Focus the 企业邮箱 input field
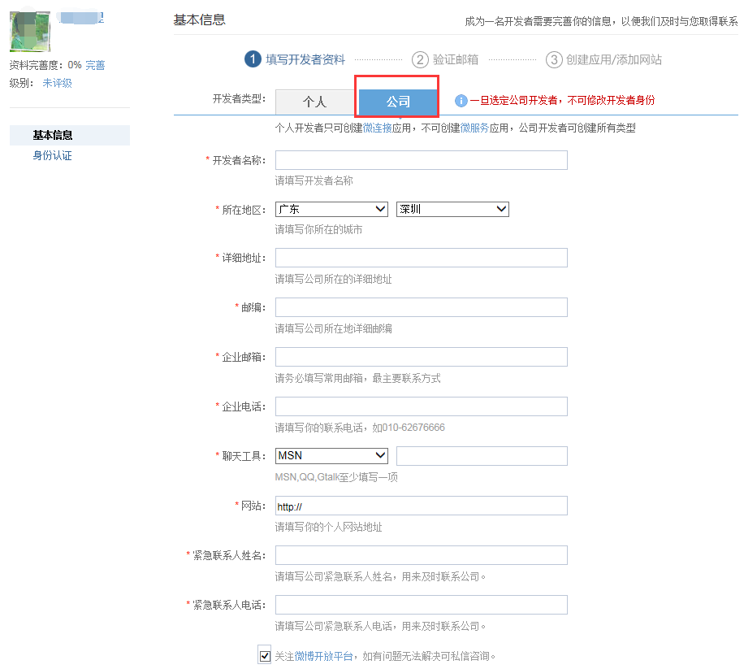 [x=421, y=357]
